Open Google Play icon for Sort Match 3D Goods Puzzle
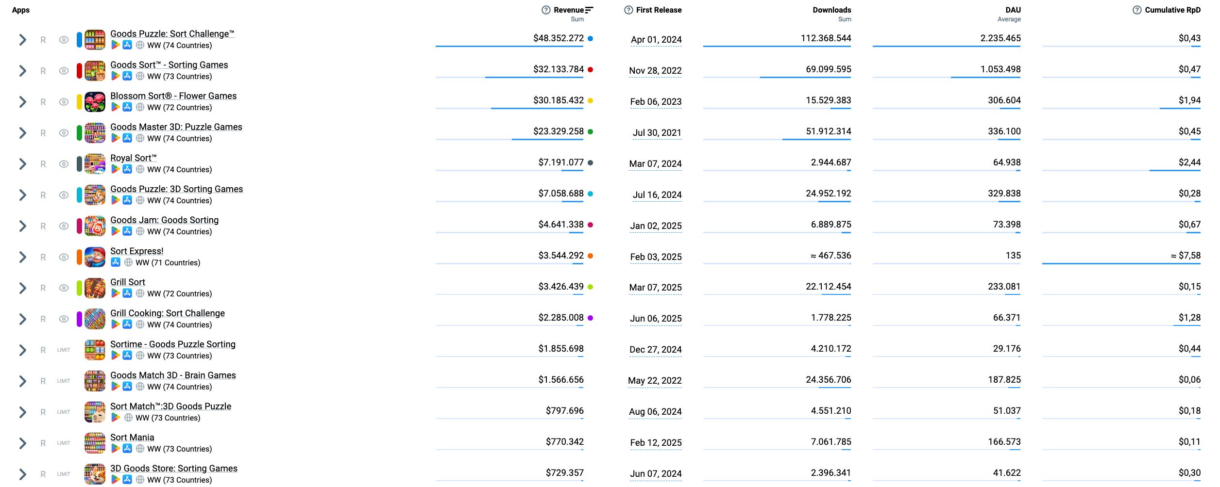 [x=116, y=418]
